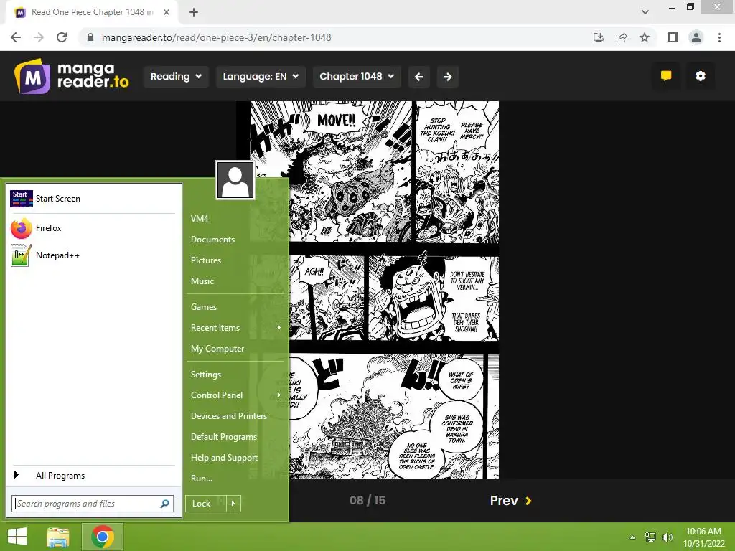
Task: Click the Chrome address bar URL
Action: coord(217,37)
